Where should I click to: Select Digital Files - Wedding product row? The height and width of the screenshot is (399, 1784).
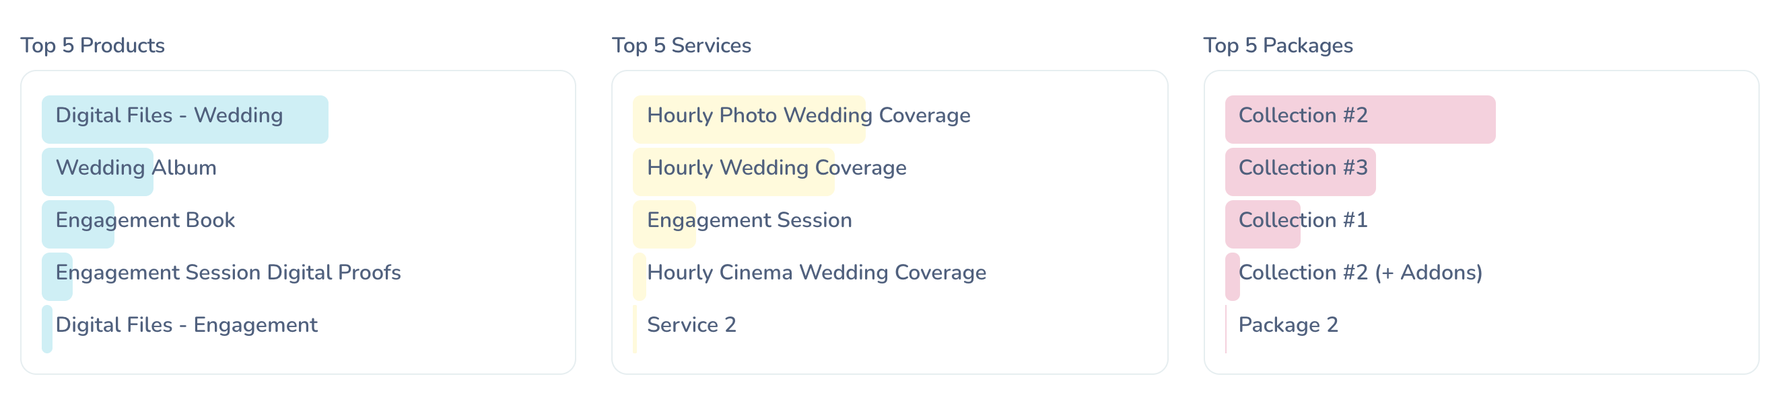point(169,116)
